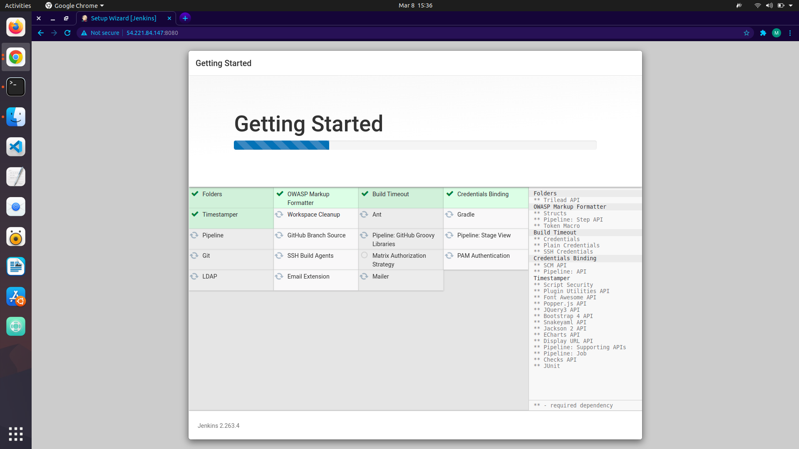The image size is (799, 449).
Task: Click the '** Script Security' log line
Action: point(563,285)
